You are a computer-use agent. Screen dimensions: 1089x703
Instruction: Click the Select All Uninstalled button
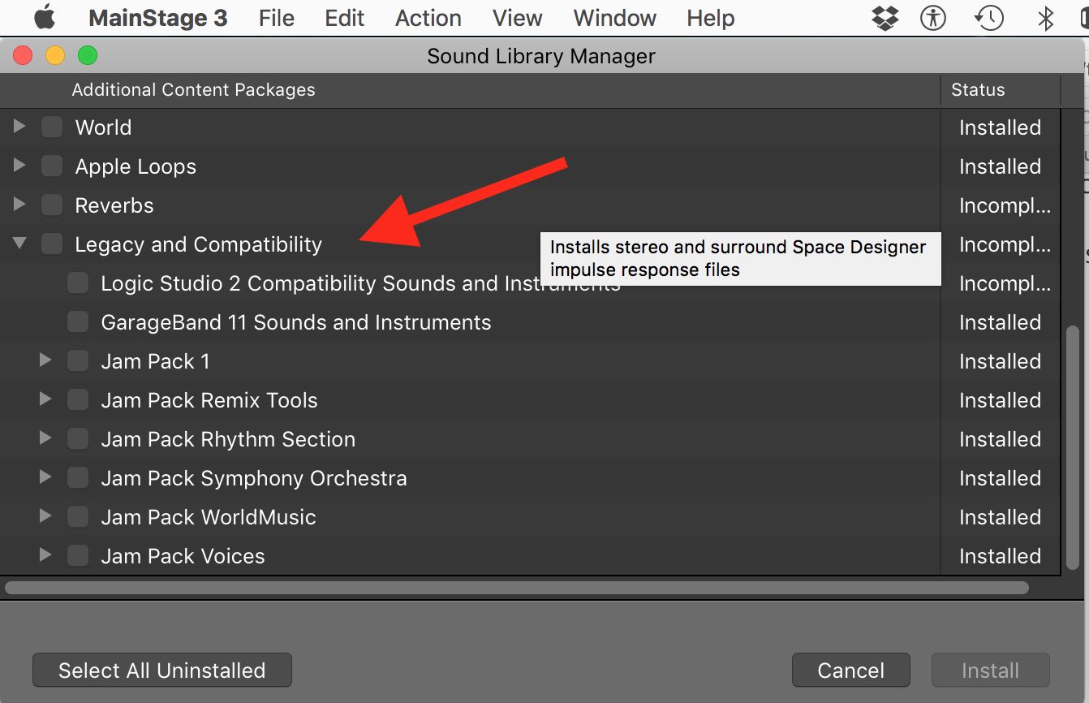(x=162, y=671)
